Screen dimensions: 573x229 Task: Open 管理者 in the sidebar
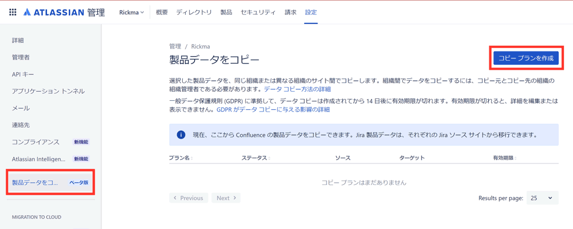pos(21,57)
